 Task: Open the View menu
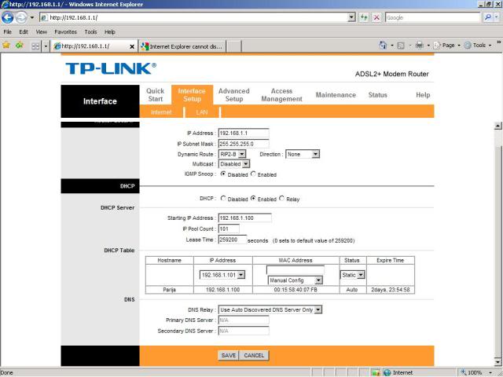[42, 31]
